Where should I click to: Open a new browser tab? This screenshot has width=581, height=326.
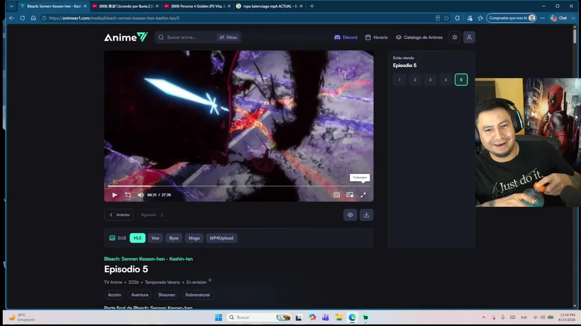click(312, 6)
